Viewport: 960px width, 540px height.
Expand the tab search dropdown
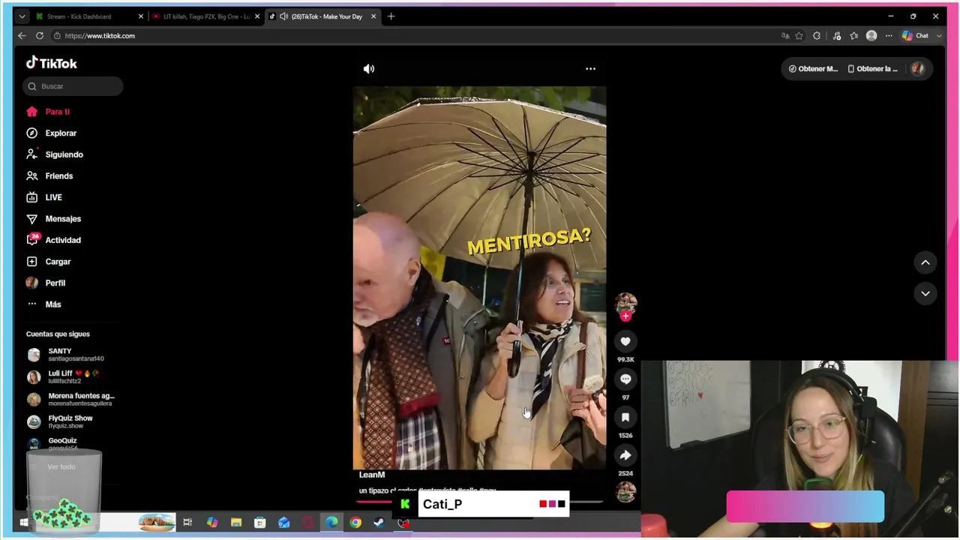coord(22,16)
